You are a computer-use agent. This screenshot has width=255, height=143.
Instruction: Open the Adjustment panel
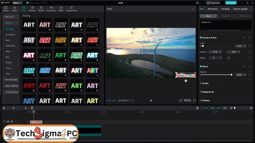pyautogui.click(x=71, y=9)
